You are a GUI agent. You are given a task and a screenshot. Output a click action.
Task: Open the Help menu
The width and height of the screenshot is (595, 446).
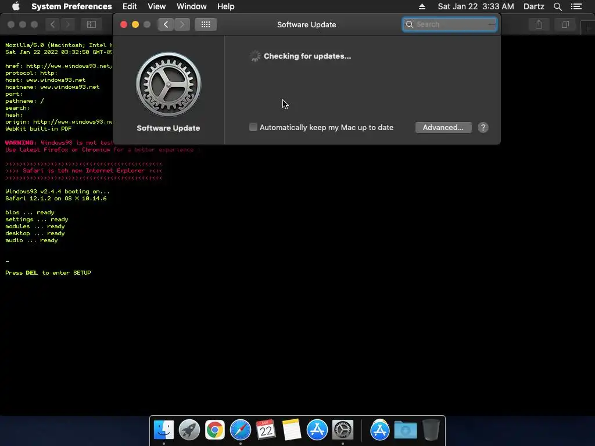[226, 6]
